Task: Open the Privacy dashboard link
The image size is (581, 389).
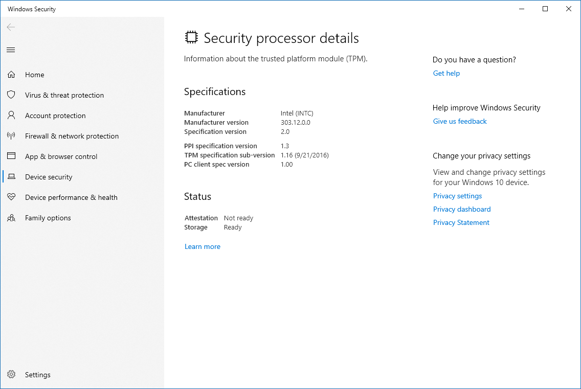Action: (462, 209)
